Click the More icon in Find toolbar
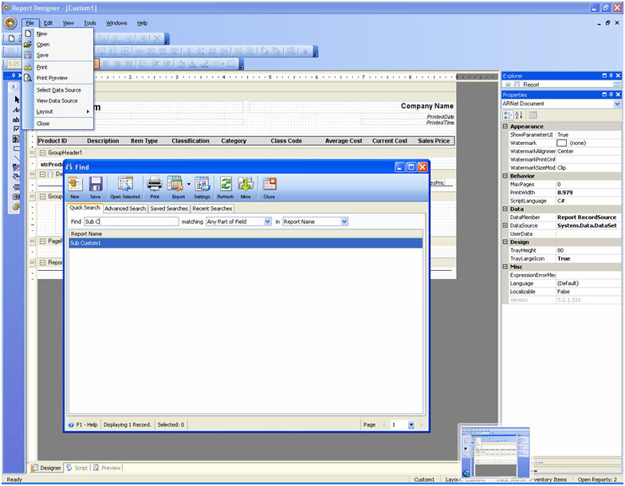This screenshot has height=486, width=625. [x=246, y=186]
